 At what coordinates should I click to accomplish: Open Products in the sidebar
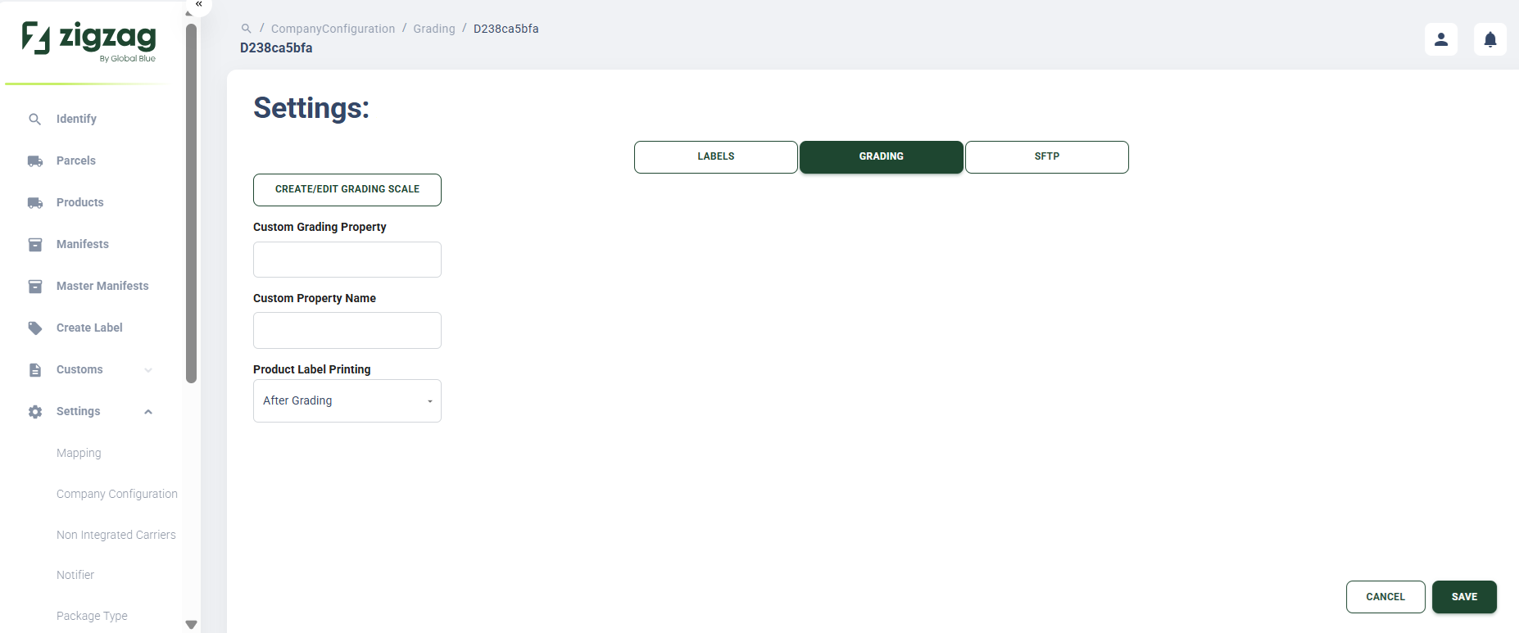80,202
